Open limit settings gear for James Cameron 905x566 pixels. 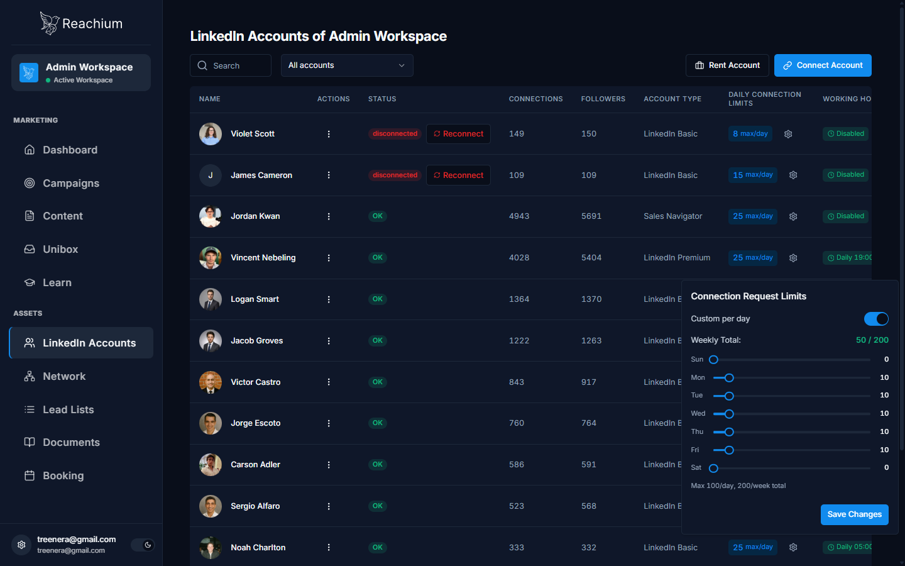tap(793, 175)
